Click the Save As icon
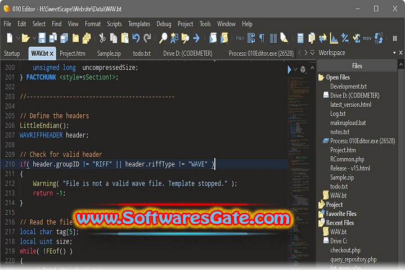This screenshot has height=270, width=405. tap(53, 38)
